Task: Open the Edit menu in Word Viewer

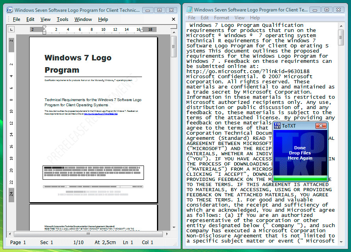Action: tap(30, 19)
